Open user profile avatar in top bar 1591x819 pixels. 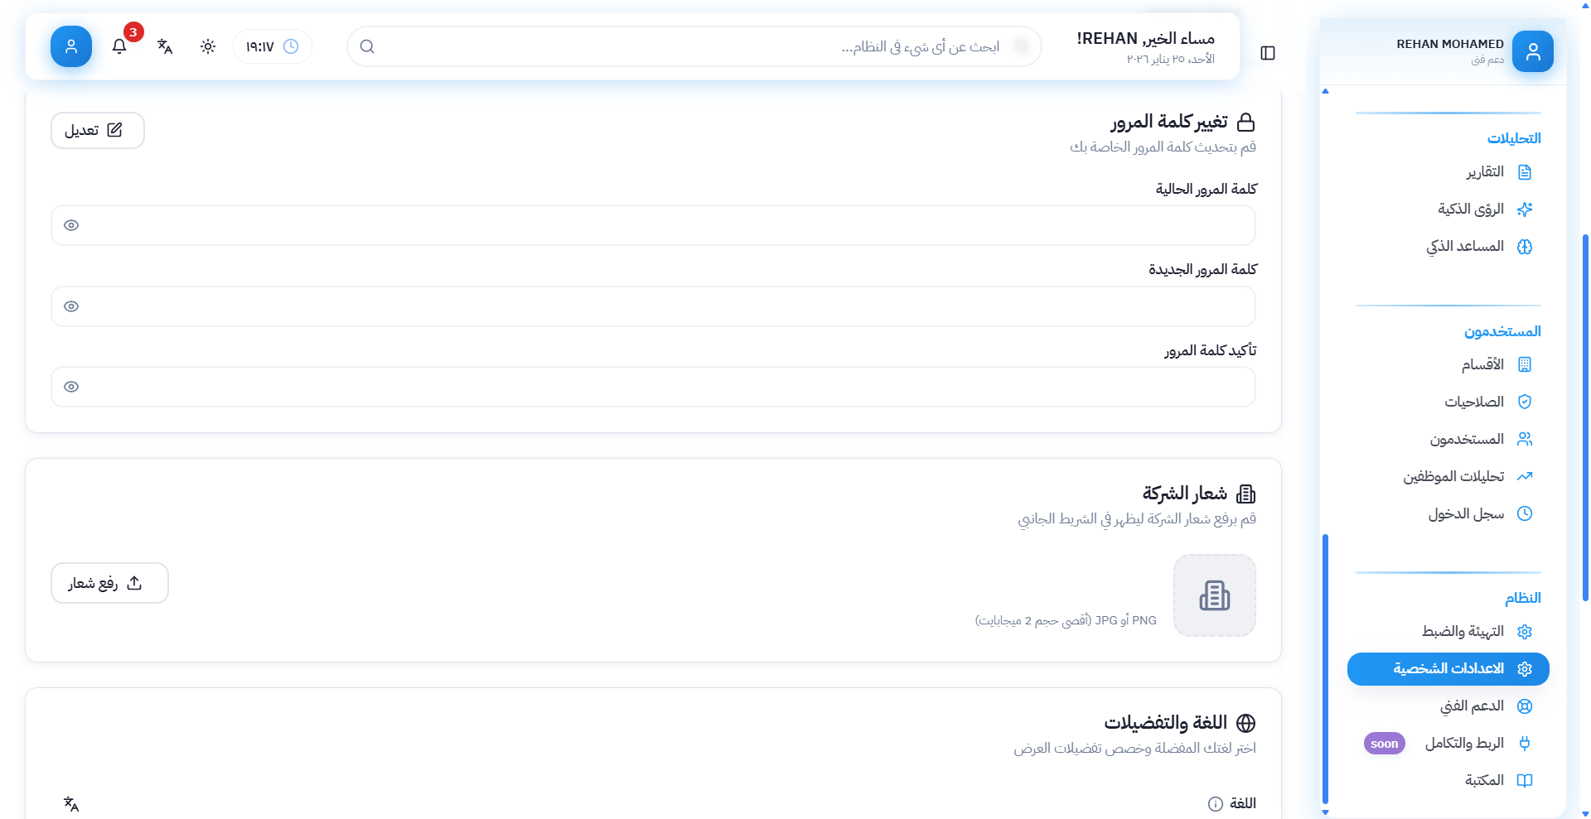pyautogui.click(x=71, y=46)
